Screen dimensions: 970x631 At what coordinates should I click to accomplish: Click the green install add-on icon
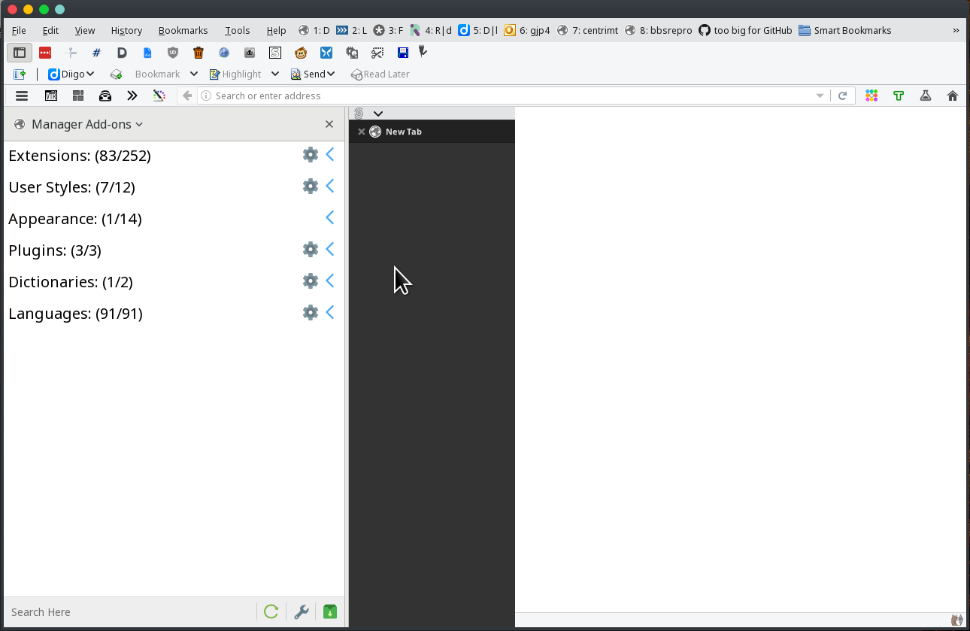[x=329, y=611]
